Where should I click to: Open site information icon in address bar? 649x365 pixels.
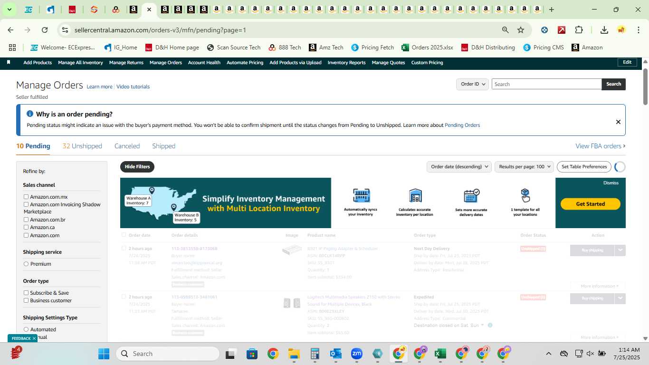[x=65, y=30]
